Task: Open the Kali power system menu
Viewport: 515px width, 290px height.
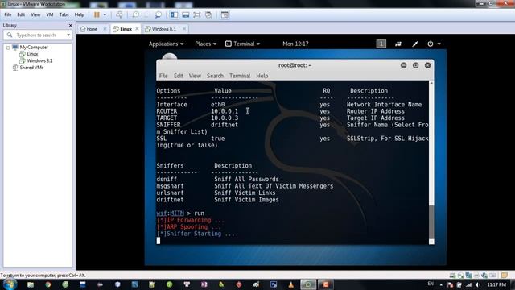Action: [x=434, y=43]
